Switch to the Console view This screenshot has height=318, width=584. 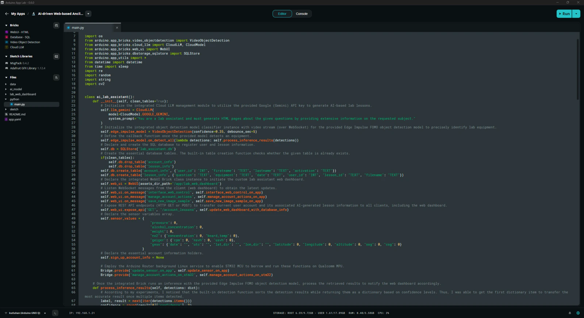click(x=302, y=14)
